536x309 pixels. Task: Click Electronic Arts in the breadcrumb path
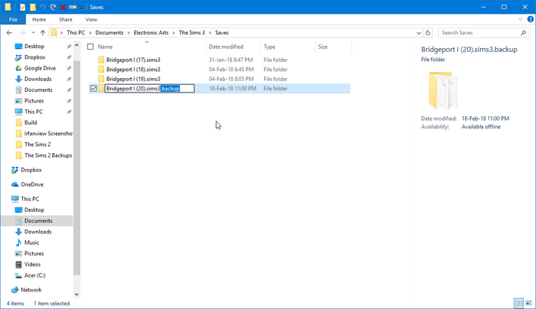[x=151, y=33]
